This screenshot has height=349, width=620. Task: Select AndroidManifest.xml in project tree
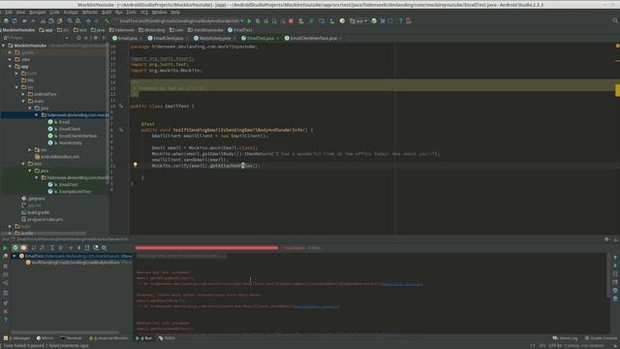coord(60,157)
